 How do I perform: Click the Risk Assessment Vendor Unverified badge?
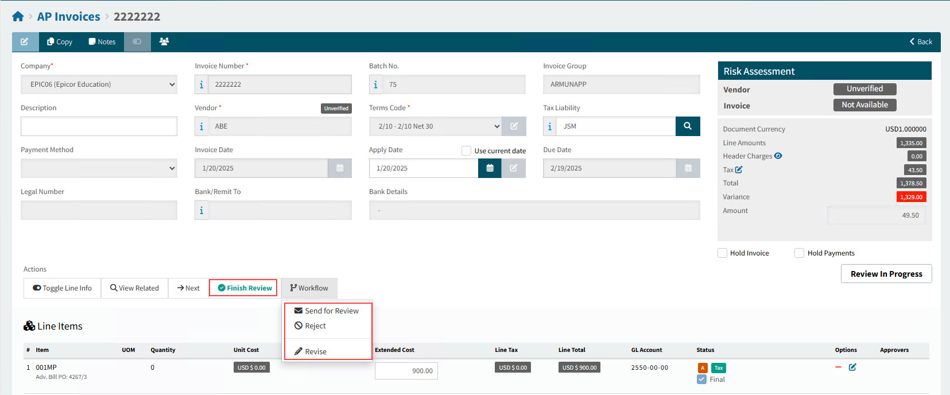click(x=865, y=89)
